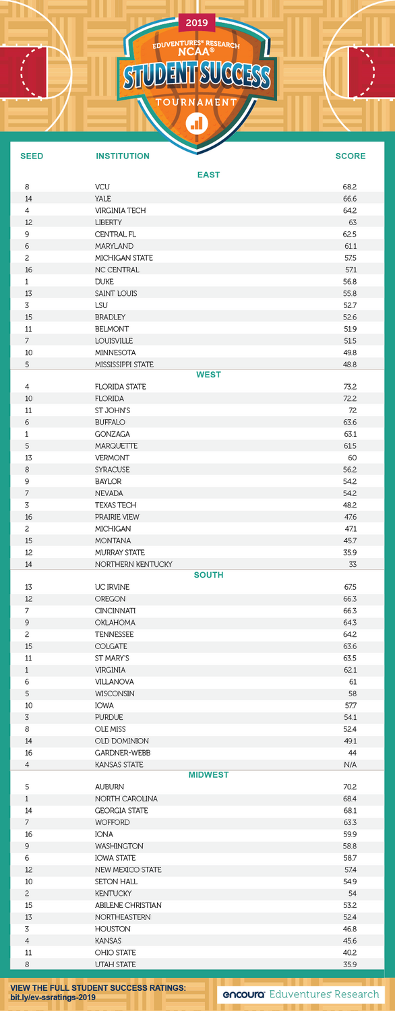Image resolution: width=395 pixels, height=1011 pixels.
Task: Click the Kansas State N/A score
Action: [x=350, y=765]
